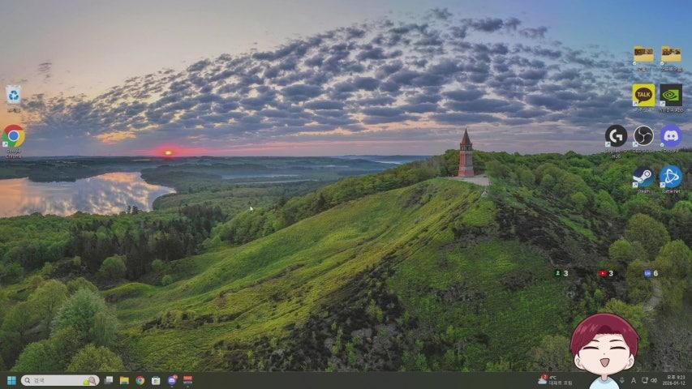Click the red YouTube counter showing 3
Image resolution: width=692 pixels, height=389 pixels.
pyautogui.click(x=606, y=273)
